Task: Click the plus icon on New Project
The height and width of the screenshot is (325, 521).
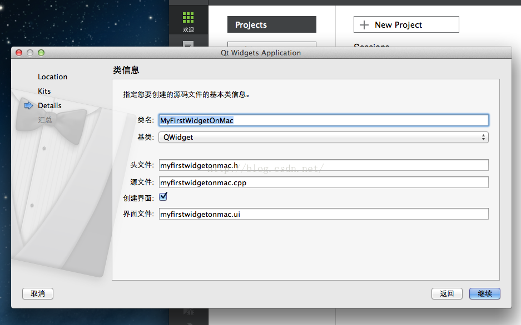Action: (x=364, y=25)
